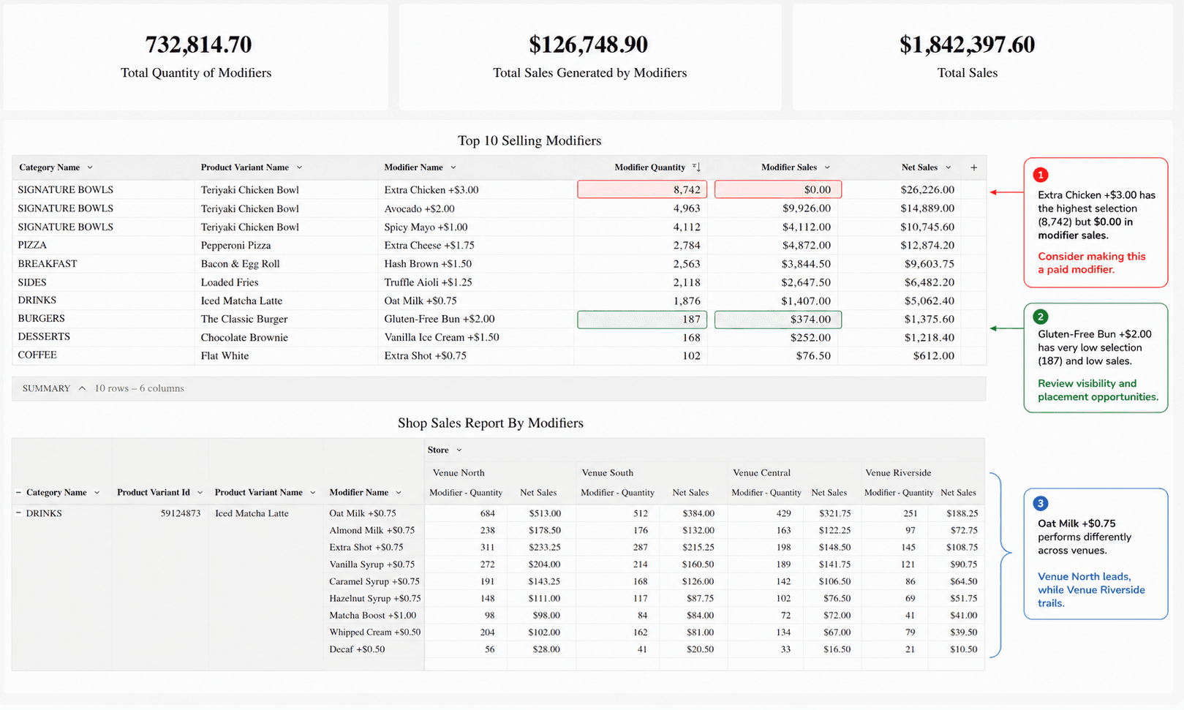The image size is (1184, 710).
Task: Click the Loaded Fries variant cell
Action: [x=230, y=282]
